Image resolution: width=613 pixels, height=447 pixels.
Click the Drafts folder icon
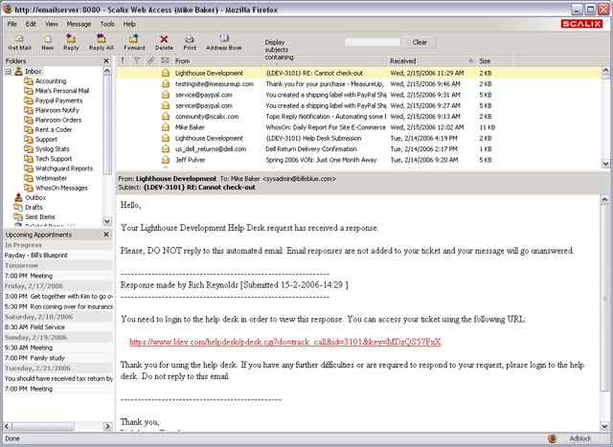(18, 207)
